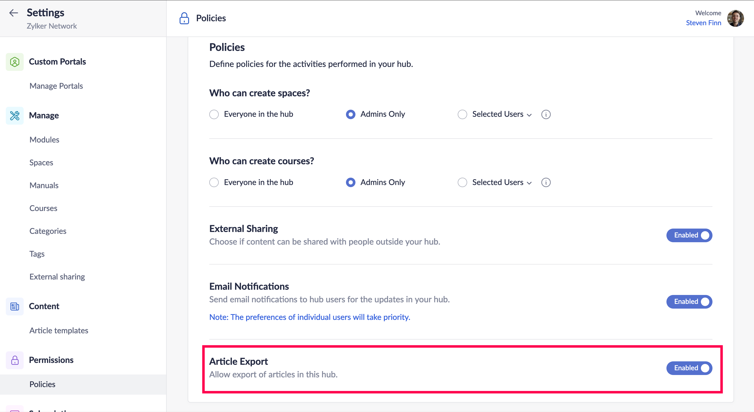Toggle Article Export enabled switch
This screenshot has width=754, height=412.
click(x=689, y=368)
